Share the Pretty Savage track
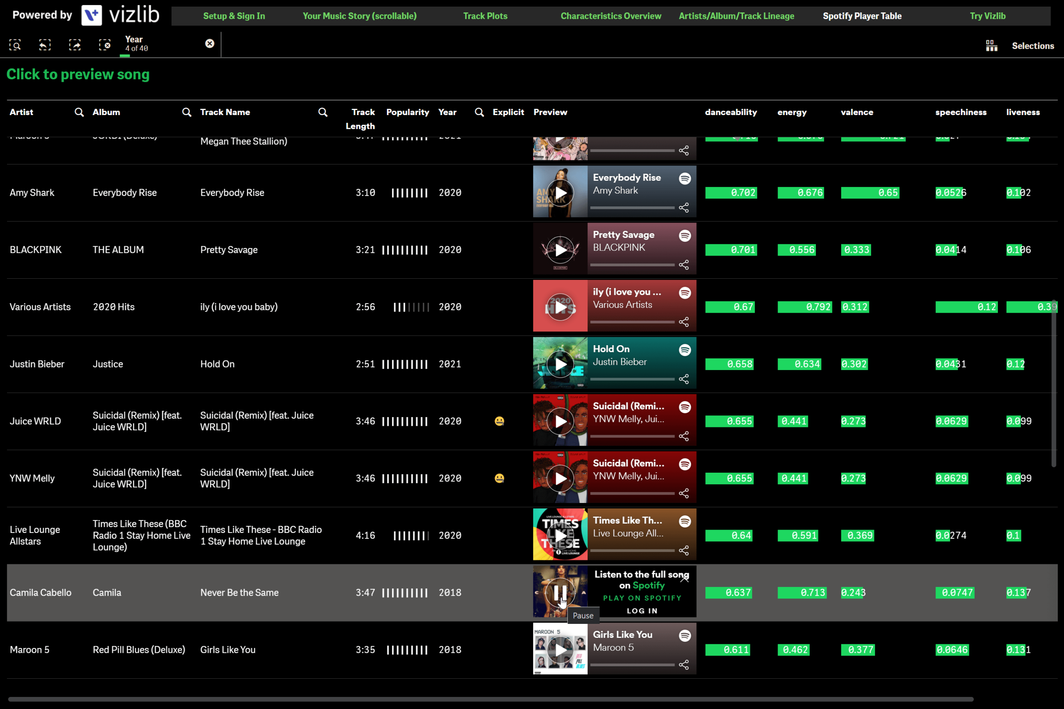 pos(684,265)
